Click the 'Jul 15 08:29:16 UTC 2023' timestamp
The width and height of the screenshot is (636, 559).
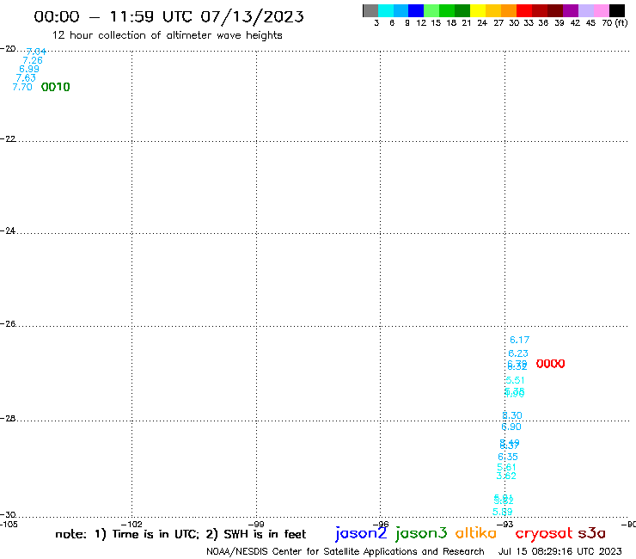(560, 551)
